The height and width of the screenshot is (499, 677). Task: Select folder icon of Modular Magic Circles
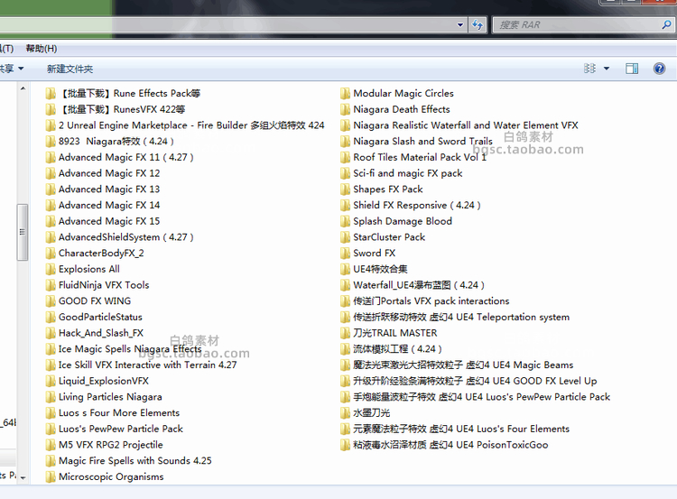point(345,93)
